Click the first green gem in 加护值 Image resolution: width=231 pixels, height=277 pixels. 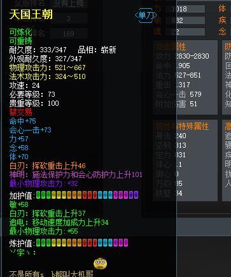[x=38, y=195]
